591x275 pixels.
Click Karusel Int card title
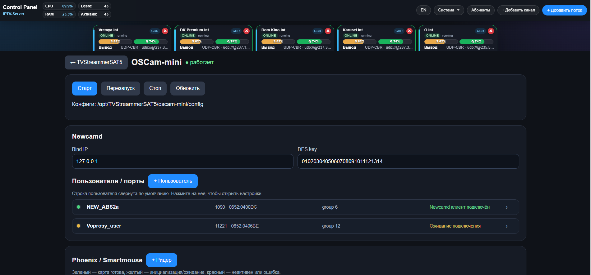tap(353, 30)
